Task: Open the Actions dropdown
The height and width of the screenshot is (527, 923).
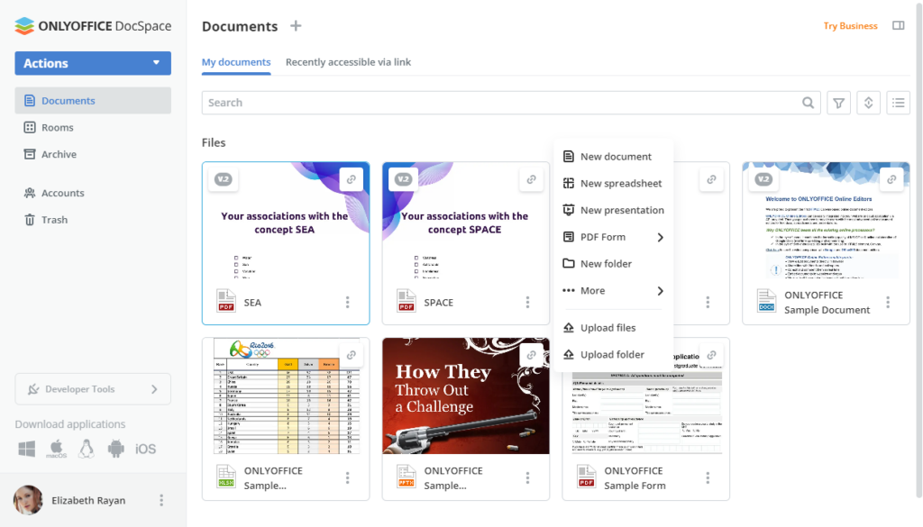Action: [x=92, y=63]
